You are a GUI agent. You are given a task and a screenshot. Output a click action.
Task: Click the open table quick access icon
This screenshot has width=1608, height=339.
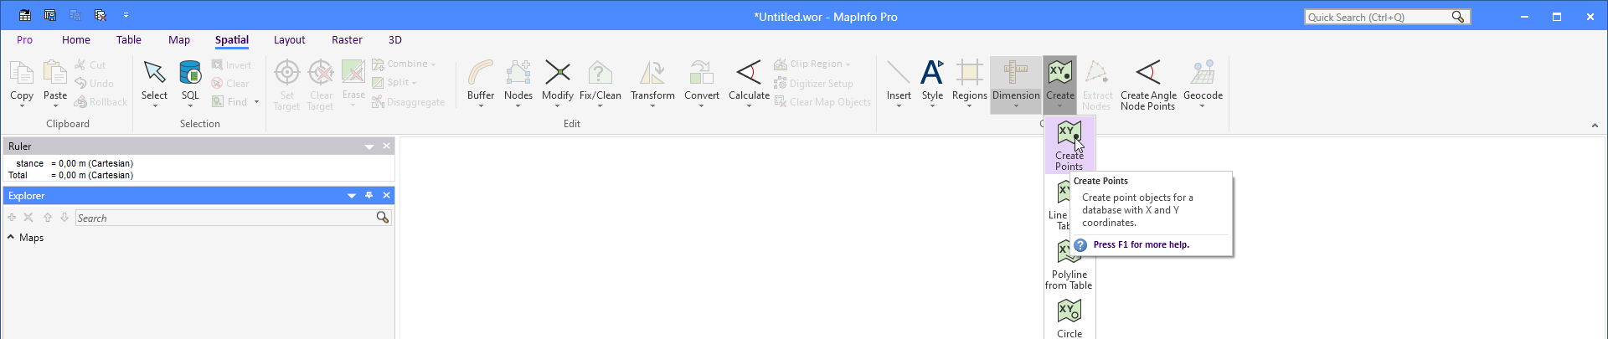25,16
